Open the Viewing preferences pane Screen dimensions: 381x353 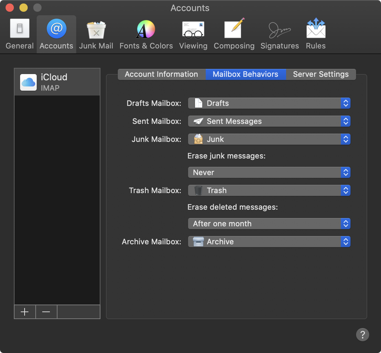tap(193, 34)
